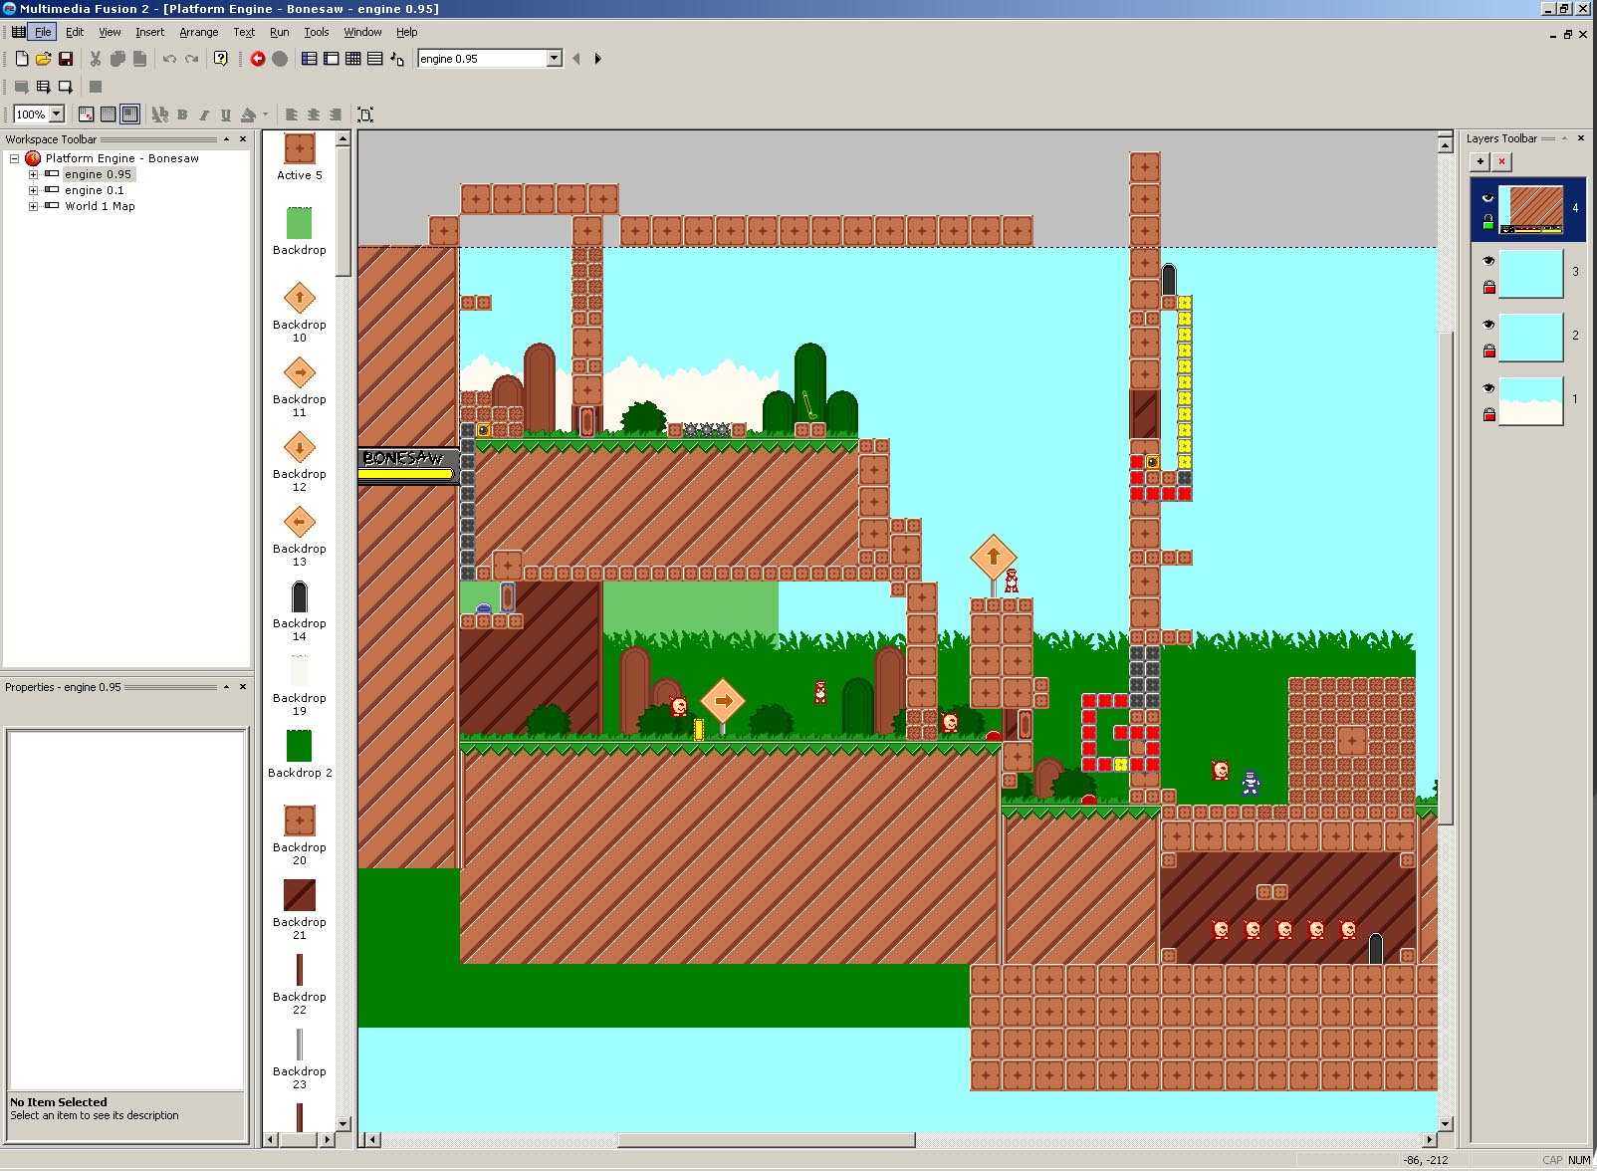Click the gray circle next to red arrow
Image resolution: width=1597 pixels, height=1171 pixels.
(x=280, y=59)
